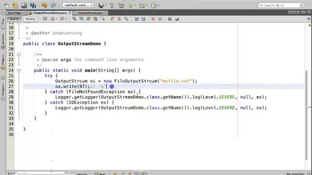Click the Previous Bookmark icon
312x175 pixels.
tap(112, 19)
